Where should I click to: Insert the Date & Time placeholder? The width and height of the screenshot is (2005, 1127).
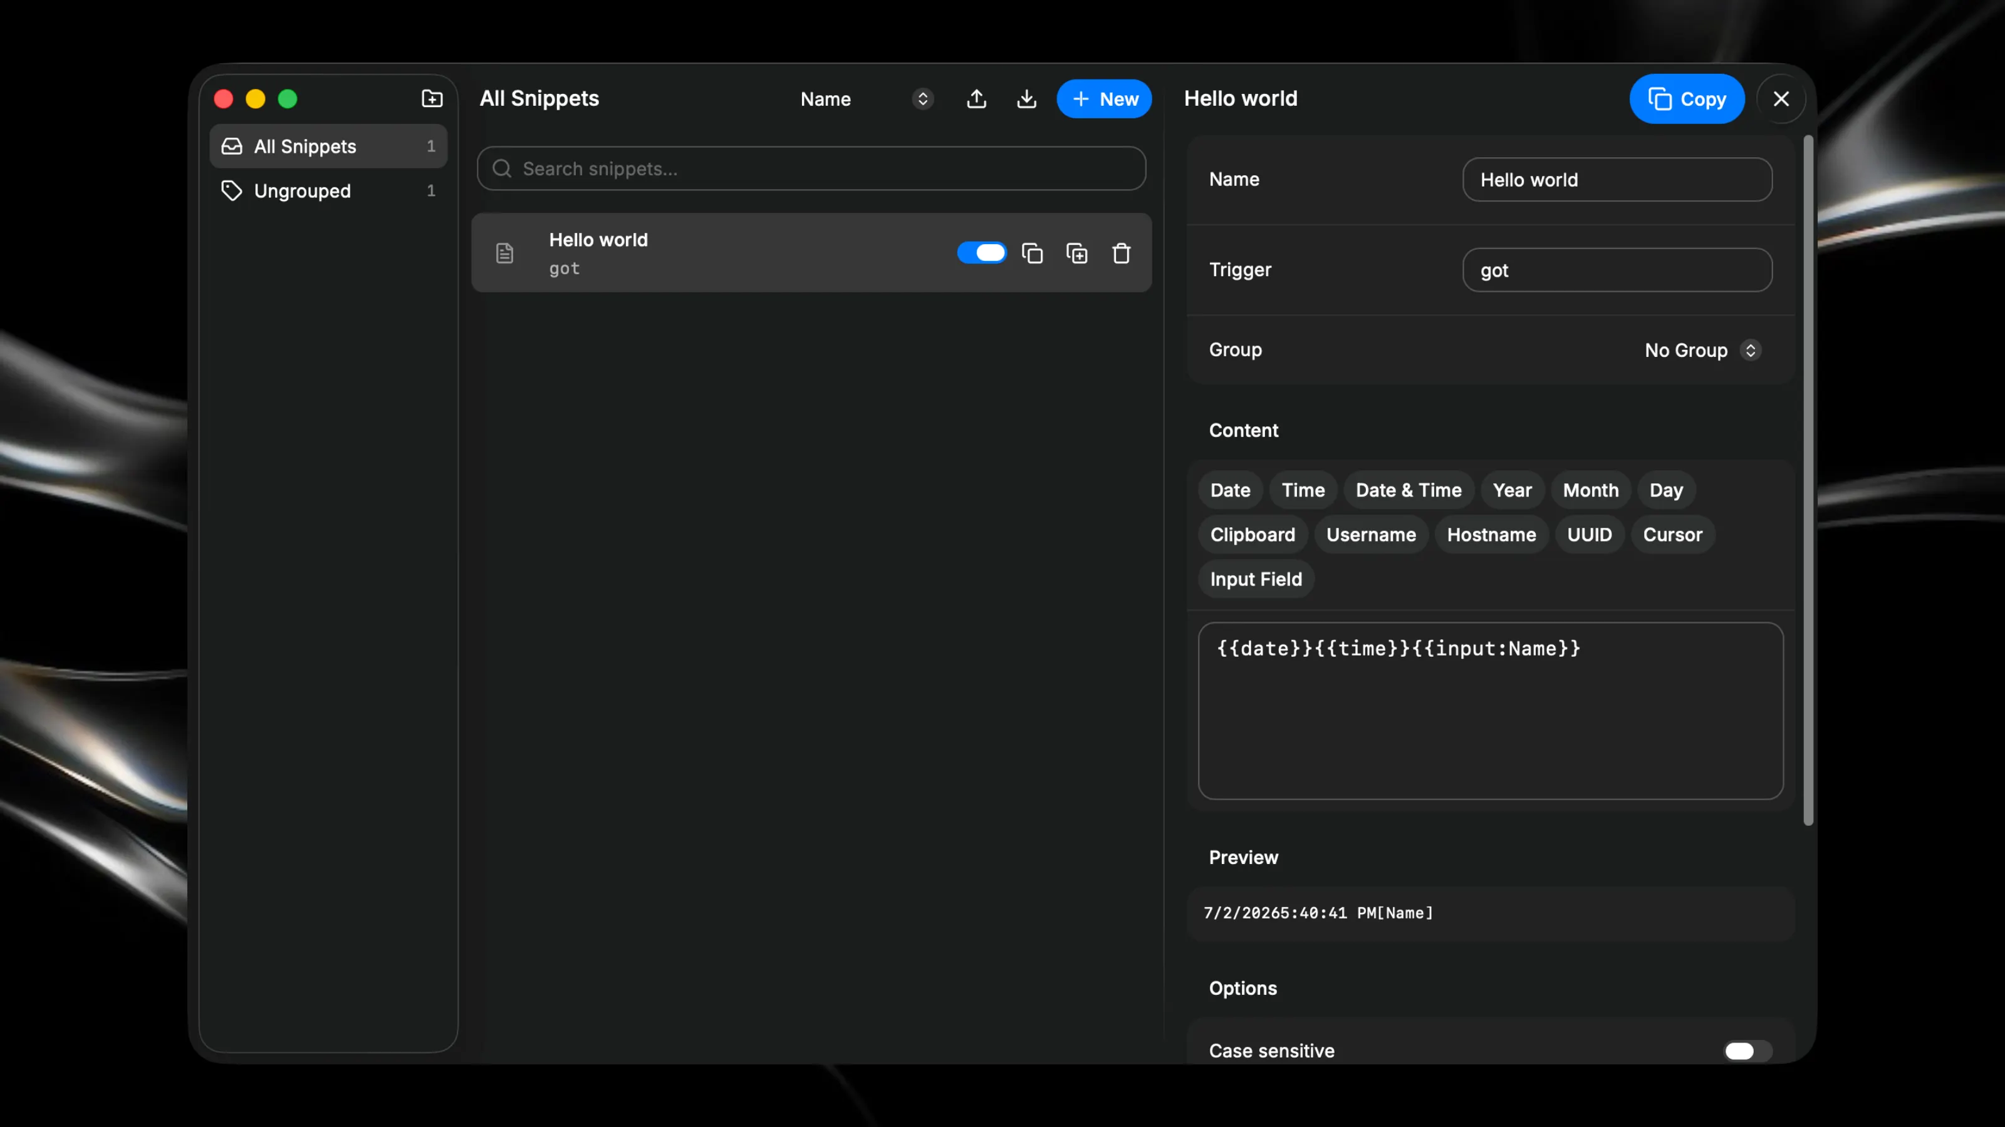[x=1408, y=490]
